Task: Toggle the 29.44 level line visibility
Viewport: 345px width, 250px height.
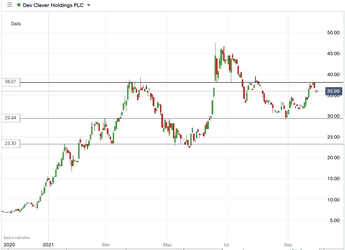Action: [11, 118]
